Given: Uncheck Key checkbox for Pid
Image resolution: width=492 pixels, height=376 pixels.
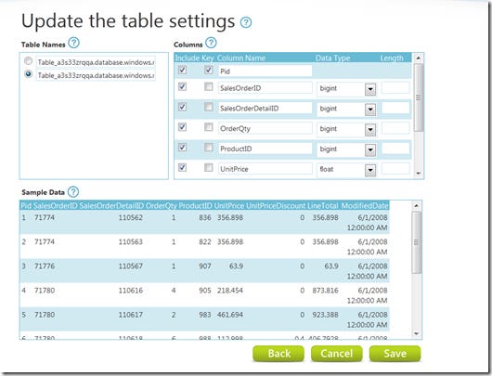Looking at the screenshot, I should [x=209, y=70].
